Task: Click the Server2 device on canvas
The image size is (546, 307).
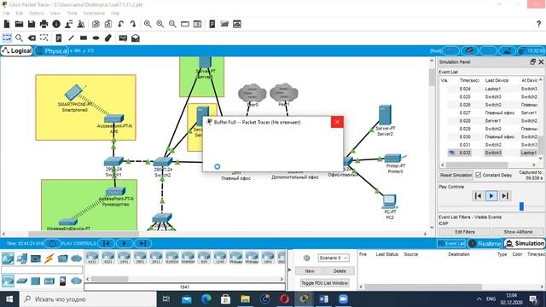Action: click(x=385, y=115)
